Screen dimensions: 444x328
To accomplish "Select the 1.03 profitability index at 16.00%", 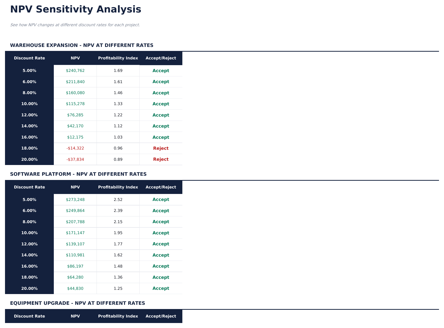I will click(x=118, y=137).
